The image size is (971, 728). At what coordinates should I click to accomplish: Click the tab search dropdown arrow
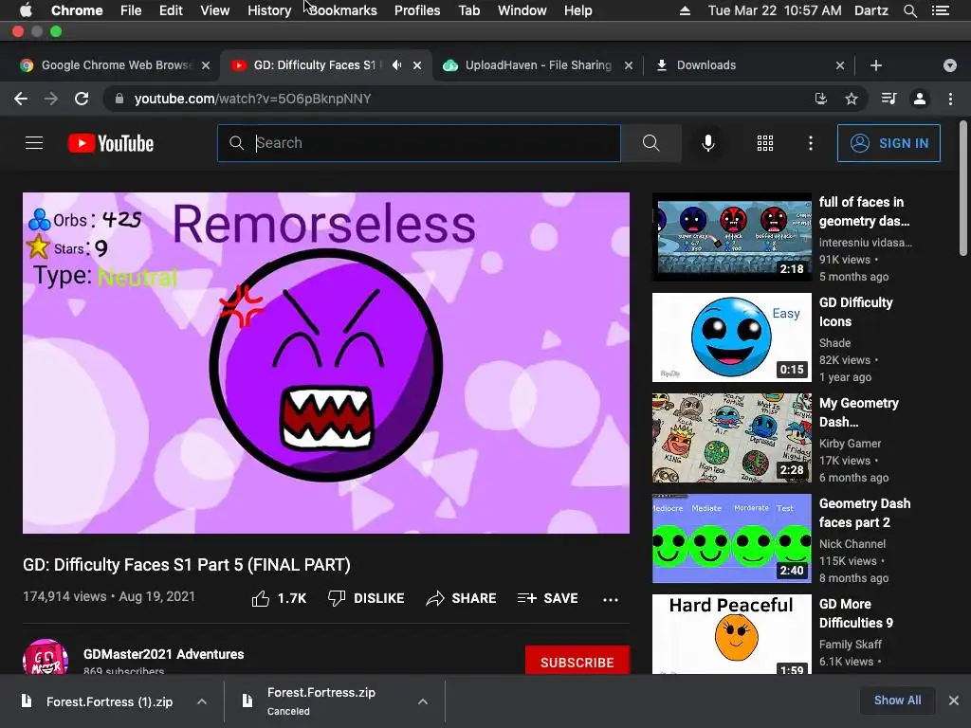pyautogui.click(x=949, y=65)
